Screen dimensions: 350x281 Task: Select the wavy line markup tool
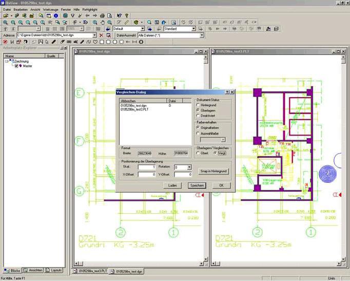89,42
